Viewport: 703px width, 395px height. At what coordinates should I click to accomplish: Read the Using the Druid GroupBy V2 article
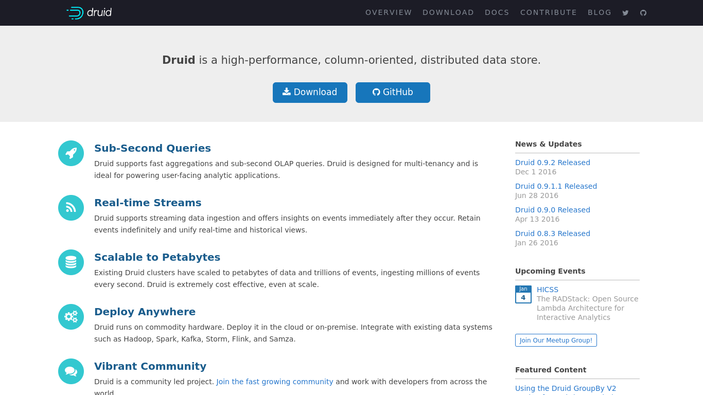(565, 388)
